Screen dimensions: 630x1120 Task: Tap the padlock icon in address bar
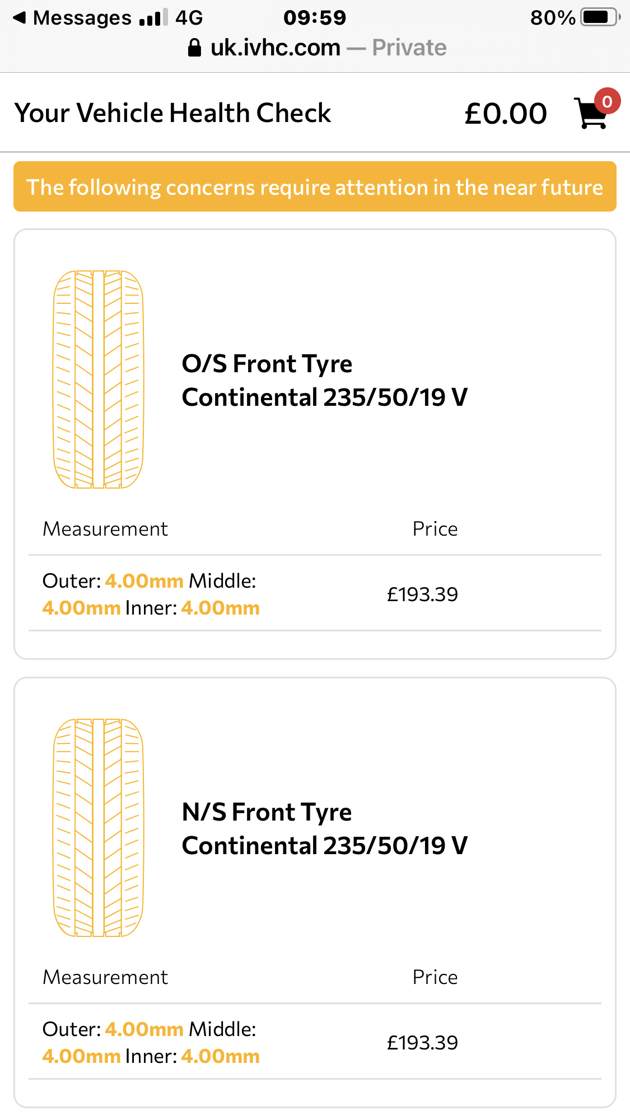(194, 48)
